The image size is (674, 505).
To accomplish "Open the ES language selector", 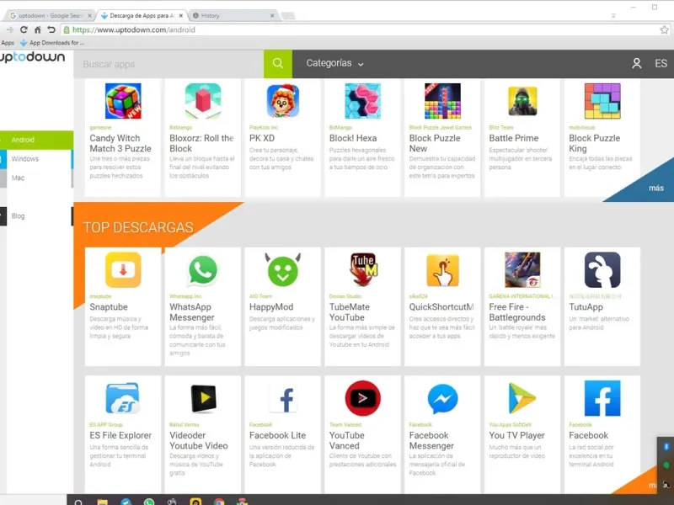I will [x=661, y=64].
